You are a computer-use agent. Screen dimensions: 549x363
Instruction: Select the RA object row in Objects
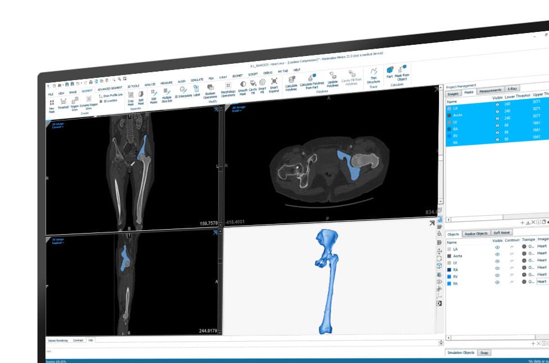coord(497,269)
